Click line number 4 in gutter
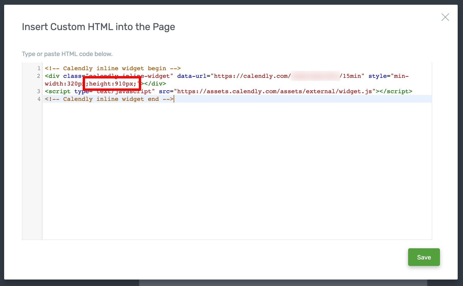 pos(39,99)
